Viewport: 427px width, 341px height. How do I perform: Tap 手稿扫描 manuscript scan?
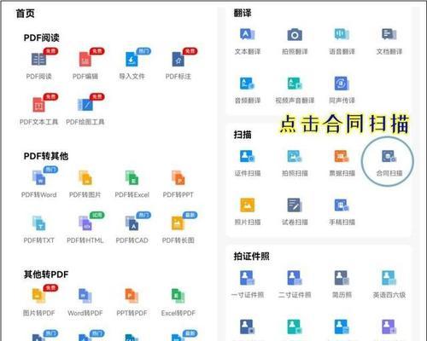point(342,205)
